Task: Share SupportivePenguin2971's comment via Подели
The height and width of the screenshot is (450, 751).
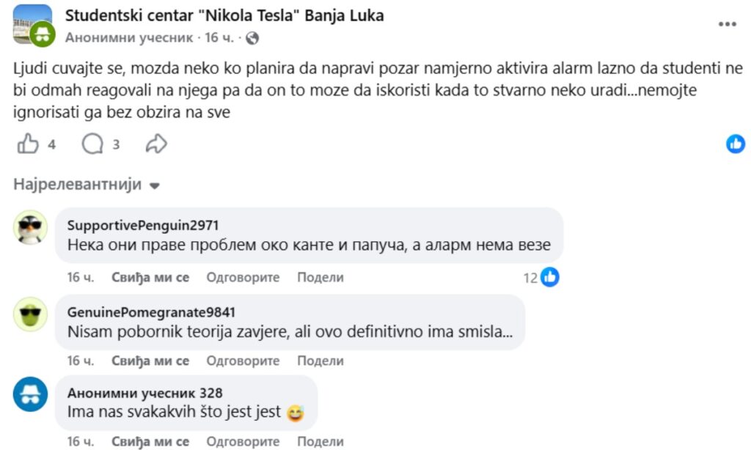Action: click(320, 278)
